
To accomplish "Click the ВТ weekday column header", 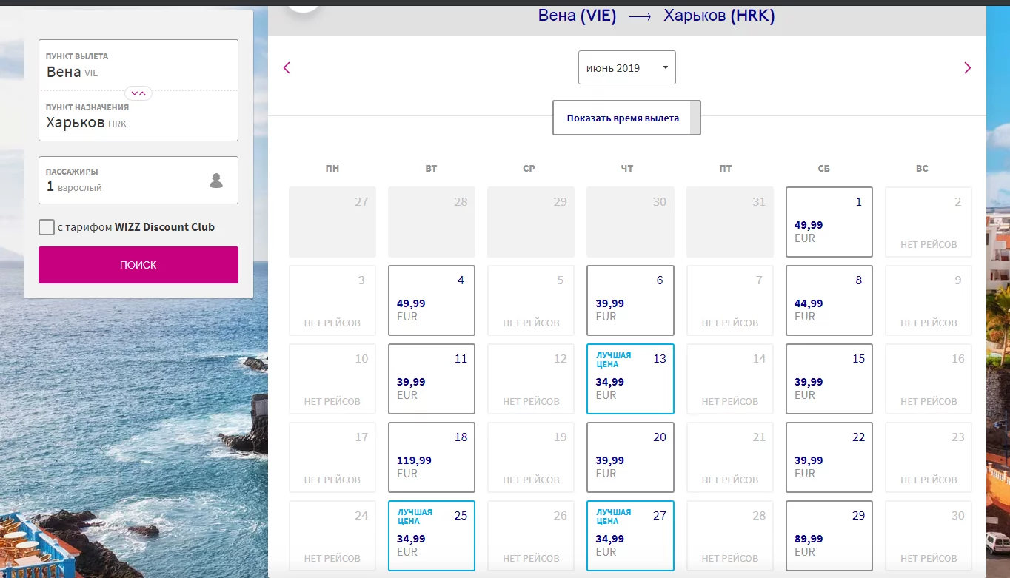I will point(432,169).
